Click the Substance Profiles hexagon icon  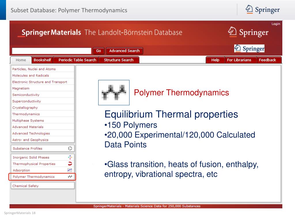tap(70, 148)
